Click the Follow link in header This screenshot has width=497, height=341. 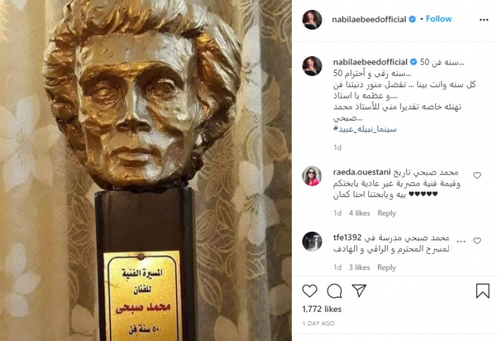click(439, 19)
